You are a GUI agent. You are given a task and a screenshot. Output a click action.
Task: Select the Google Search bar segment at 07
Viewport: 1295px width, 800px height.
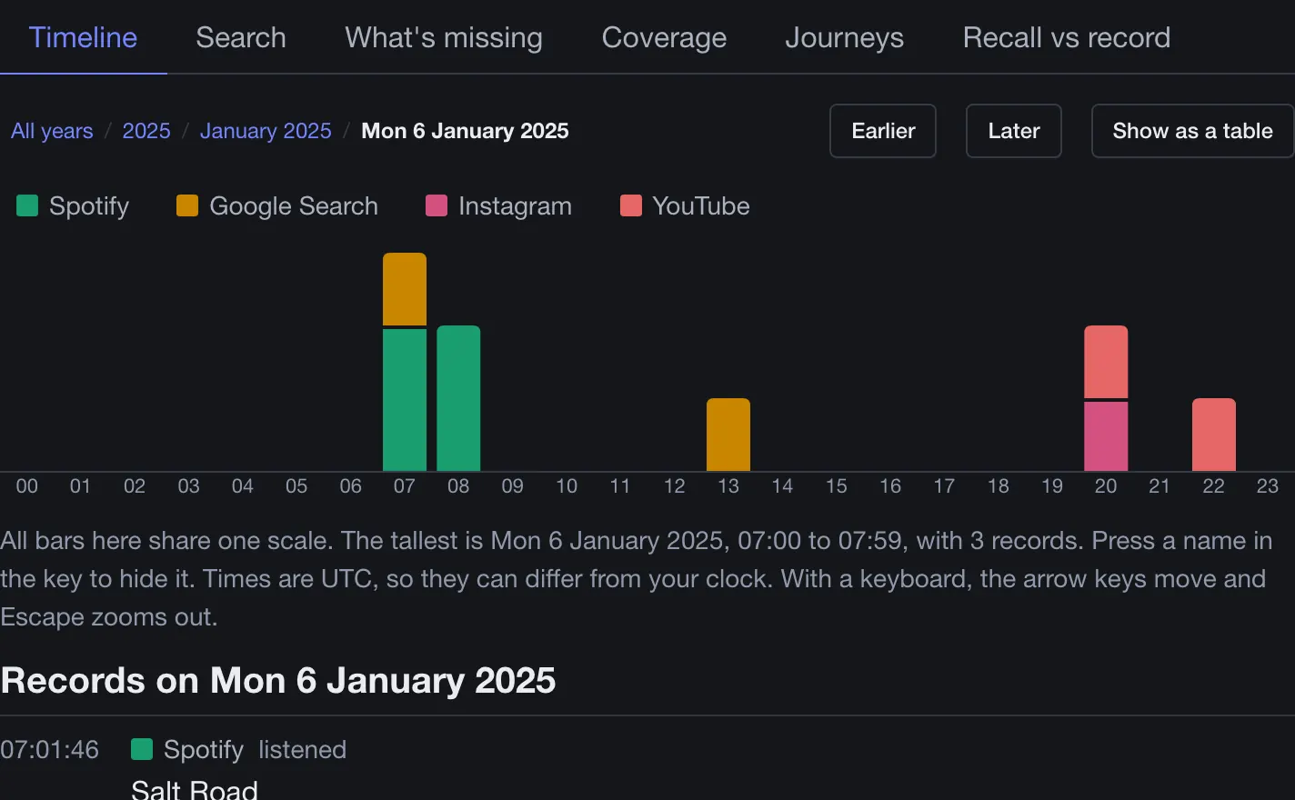[x=405, y=289]
